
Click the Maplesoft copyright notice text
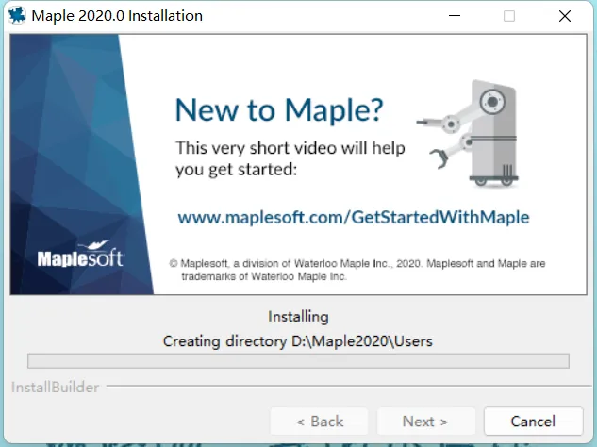[357, 270]
